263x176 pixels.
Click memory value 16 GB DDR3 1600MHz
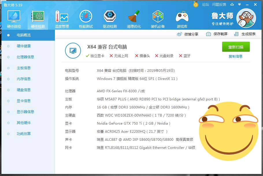point(143,107)
